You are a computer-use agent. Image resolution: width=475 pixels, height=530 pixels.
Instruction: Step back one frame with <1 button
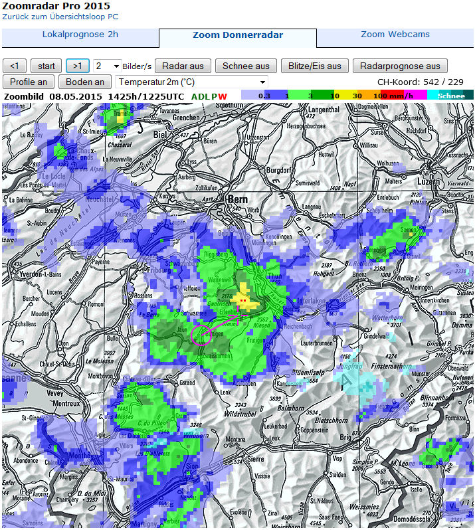pyautogui.click(x=15, y=66)
